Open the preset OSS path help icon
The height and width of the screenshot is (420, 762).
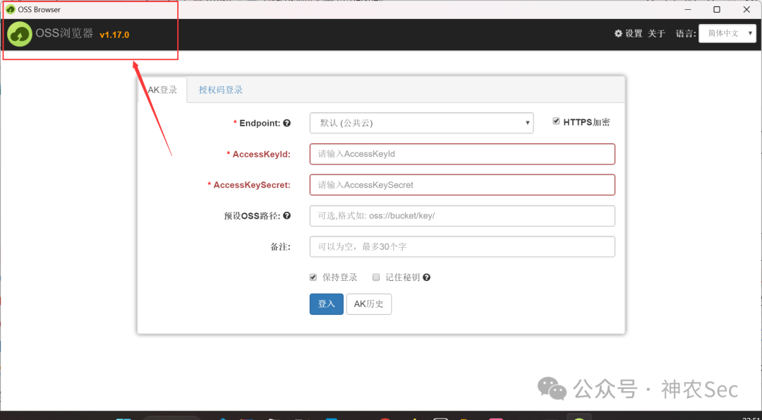(x=286, y=215)
